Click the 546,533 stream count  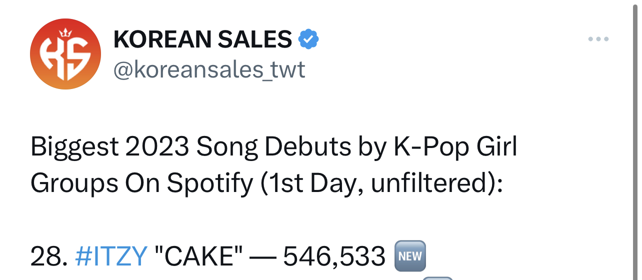click(x=334, y=257)
